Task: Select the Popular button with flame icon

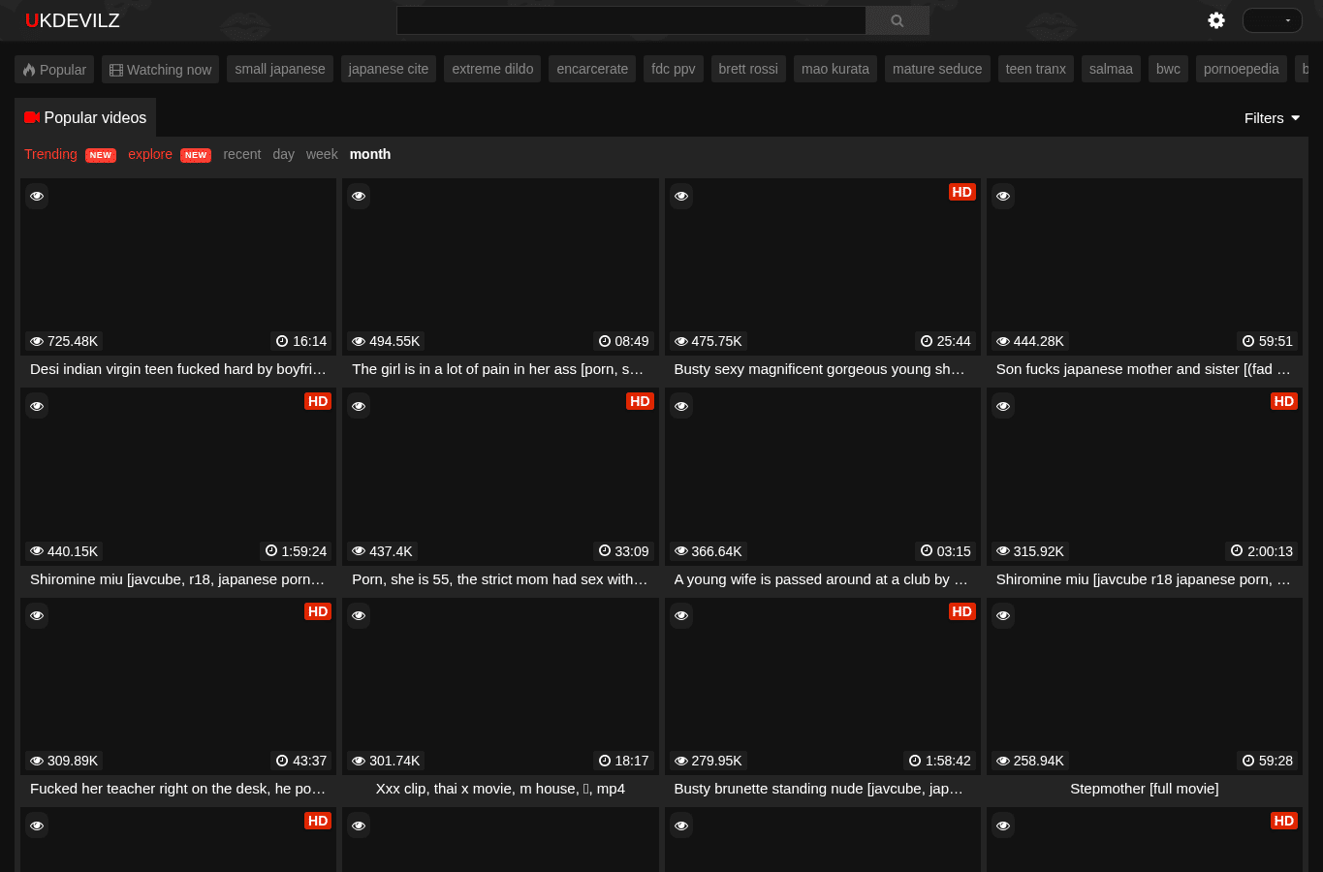Action: tap(54, 70)
